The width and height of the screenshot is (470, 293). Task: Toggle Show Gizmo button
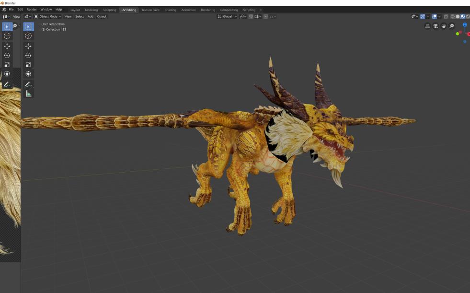tap(423, 17)
